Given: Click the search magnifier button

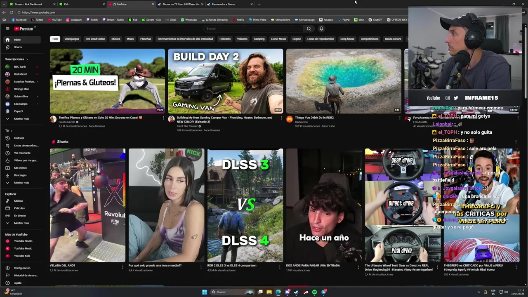Looking at the screenshot, I should [x=309, y=28].
